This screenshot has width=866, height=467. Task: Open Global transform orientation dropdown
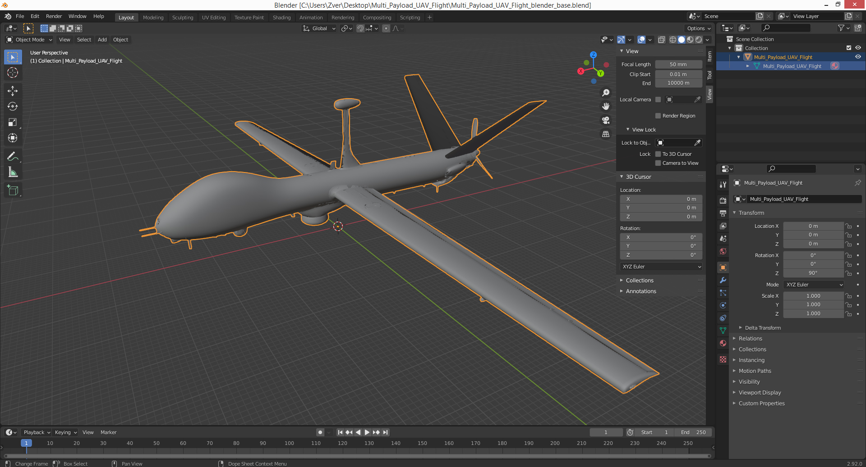point(319,28)
